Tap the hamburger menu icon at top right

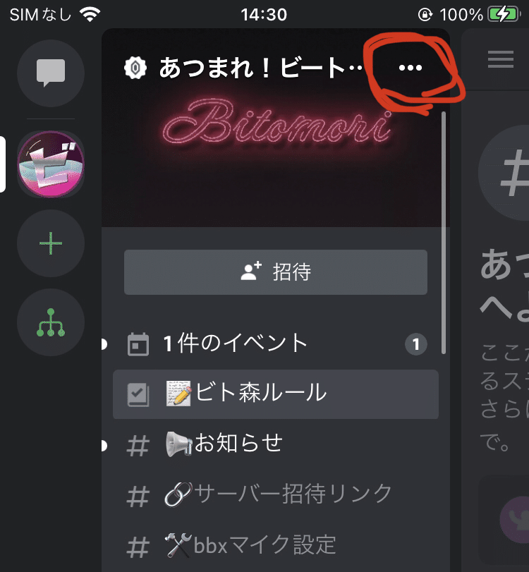point(501,59)
